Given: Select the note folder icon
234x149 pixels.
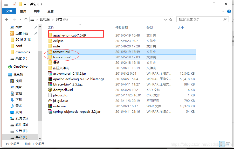Looking at the screenshot, I should (x=50, y=46).
